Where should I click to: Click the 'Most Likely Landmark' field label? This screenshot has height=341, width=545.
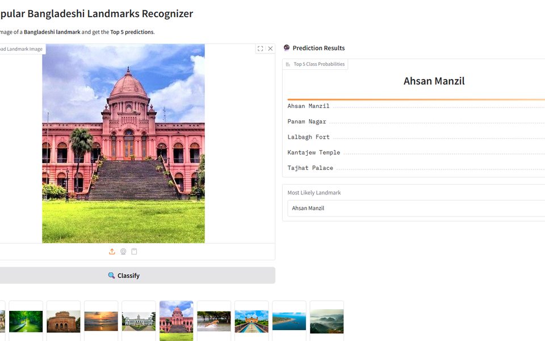[314, 193]
